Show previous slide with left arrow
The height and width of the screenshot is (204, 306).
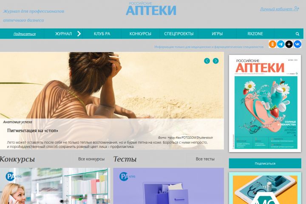pyautogui.click(x=207, y=61)
